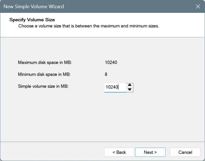The width and height of the screenshot is (205, 161).
Task: Click the Simple volume size input box
Action: 115,87
